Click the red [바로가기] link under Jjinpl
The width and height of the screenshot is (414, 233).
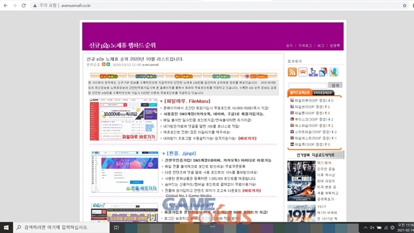pos(252,190)
